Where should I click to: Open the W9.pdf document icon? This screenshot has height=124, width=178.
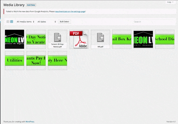pos(100,39)
